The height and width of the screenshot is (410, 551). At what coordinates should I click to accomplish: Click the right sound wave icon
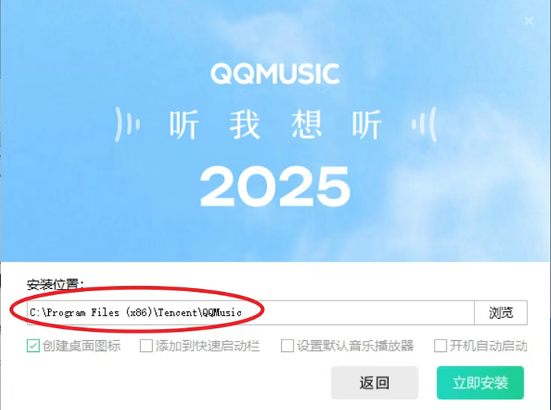[424, 125]
